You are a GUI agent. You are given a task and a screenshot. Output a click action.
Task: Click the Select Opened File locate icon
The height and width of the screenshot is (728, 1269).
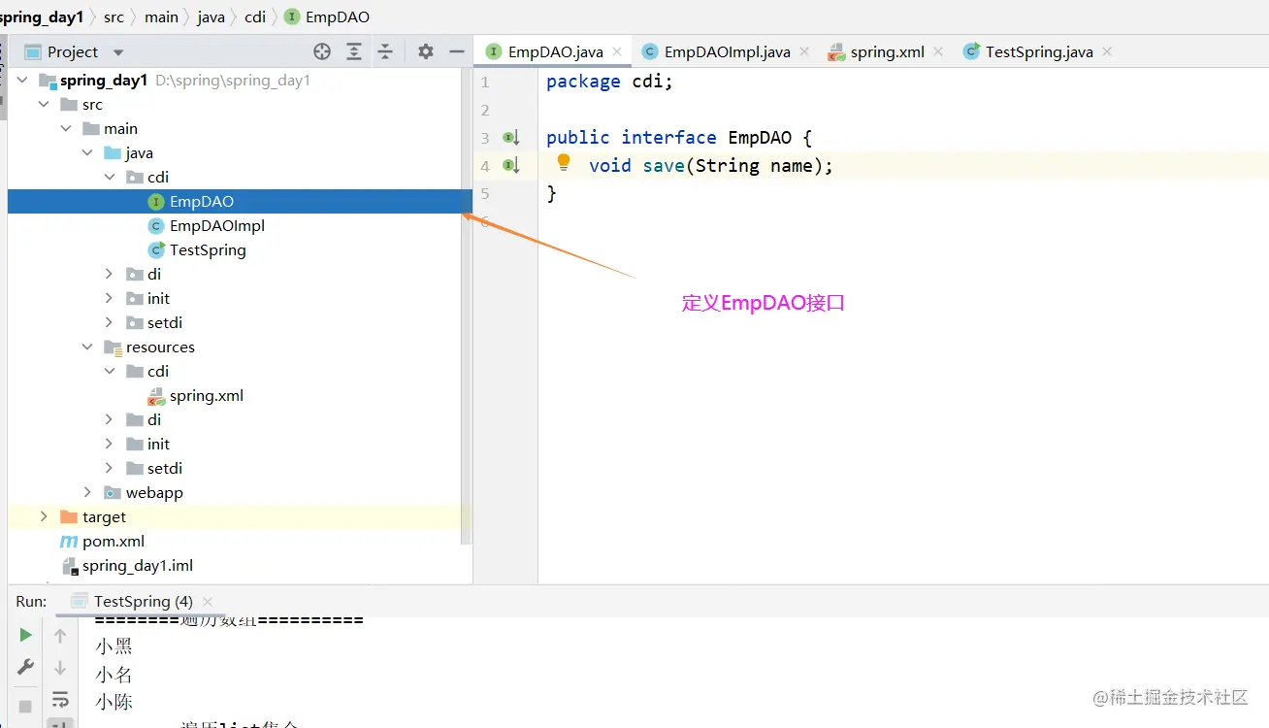pos(322,51)
